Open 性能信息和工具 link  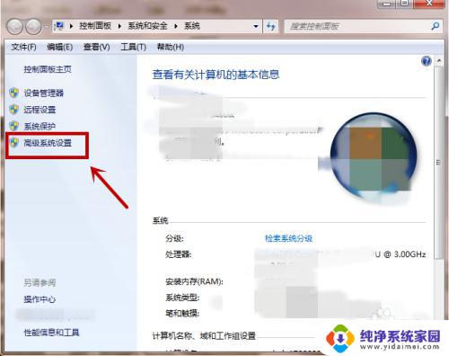tap(51, 333)
